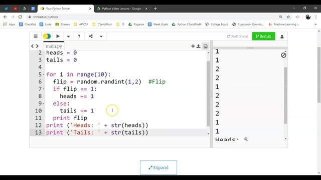The height and width of the screenshot is (180, 321).
Task: Click the page vertical scrollbar
Action: click(319, 74)
